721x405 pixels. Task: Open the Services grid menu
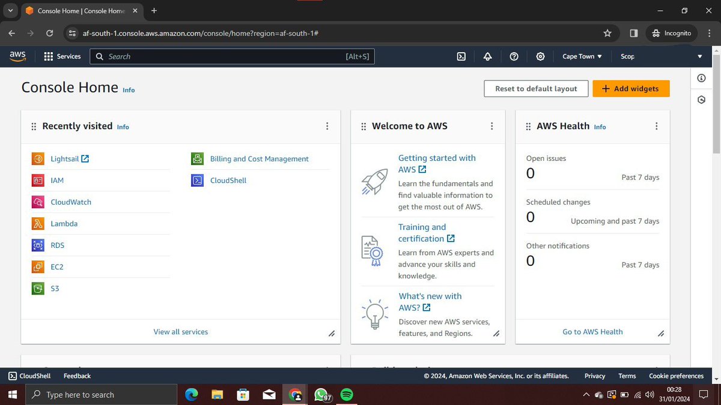pyautogui.click(x=62, y=56)
